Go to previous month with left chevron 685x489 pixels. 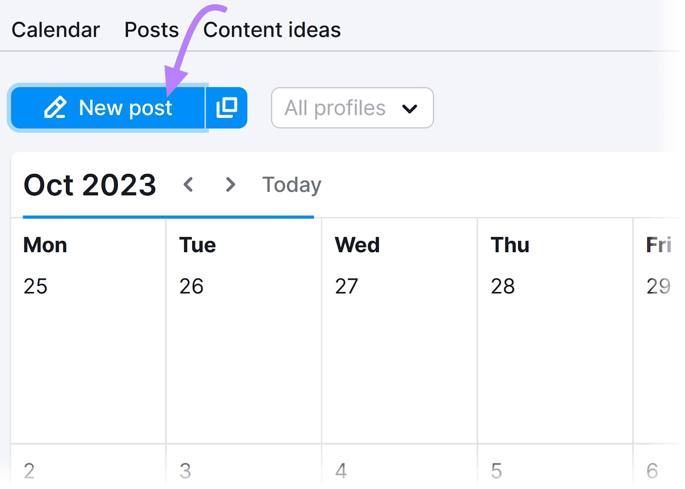point(188,185)
